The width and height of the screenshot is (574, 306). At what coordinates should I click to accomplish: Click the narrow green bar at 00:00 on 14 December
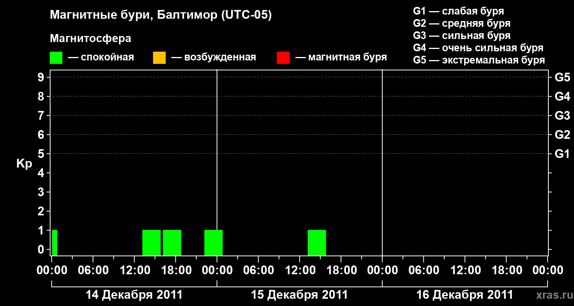[55, 243]
